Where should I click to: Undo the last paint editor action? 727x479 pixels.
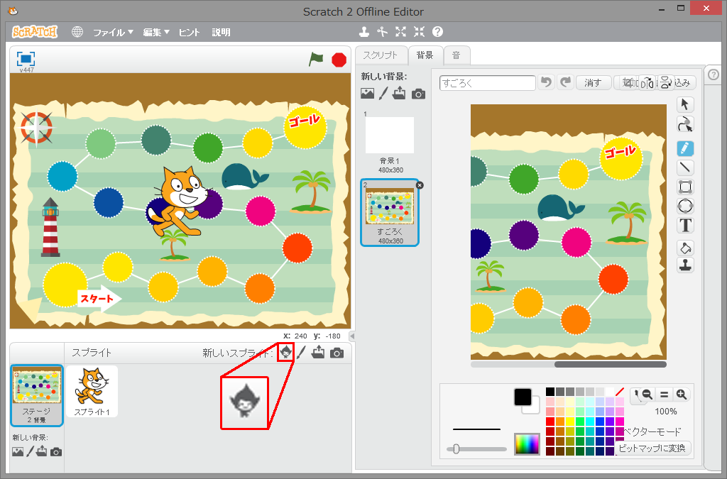coord(547,82)
